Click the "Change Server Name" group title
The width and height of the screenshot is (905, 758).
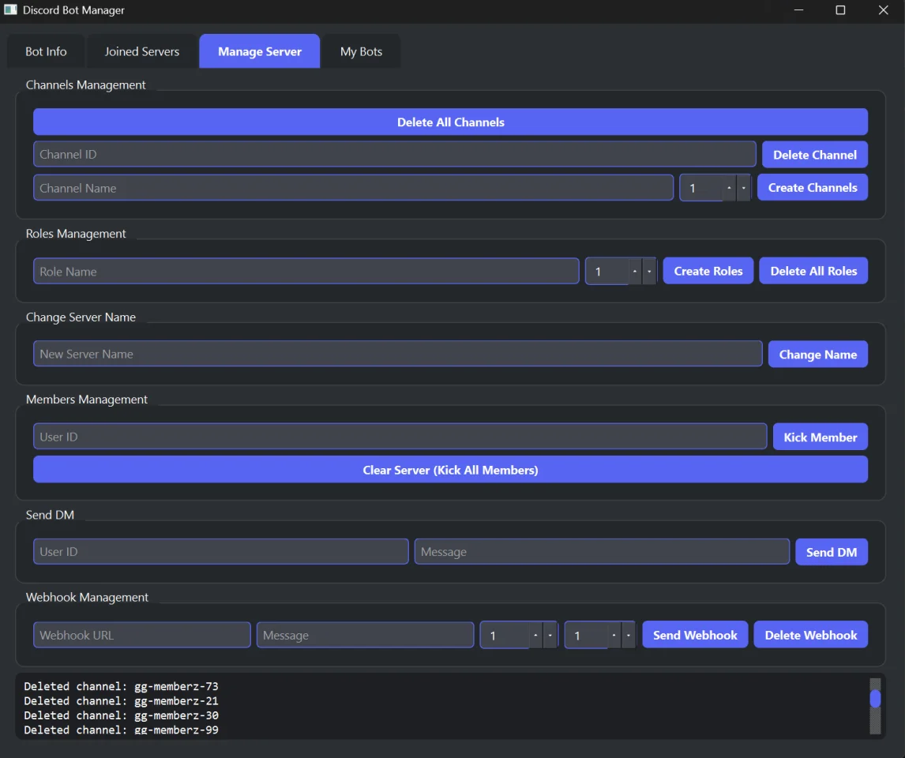tap(81, 317)
